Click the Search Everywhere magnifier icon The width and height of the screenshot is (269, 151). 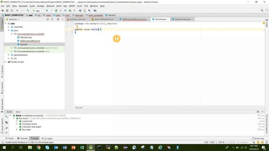click(x=262, y=10)
